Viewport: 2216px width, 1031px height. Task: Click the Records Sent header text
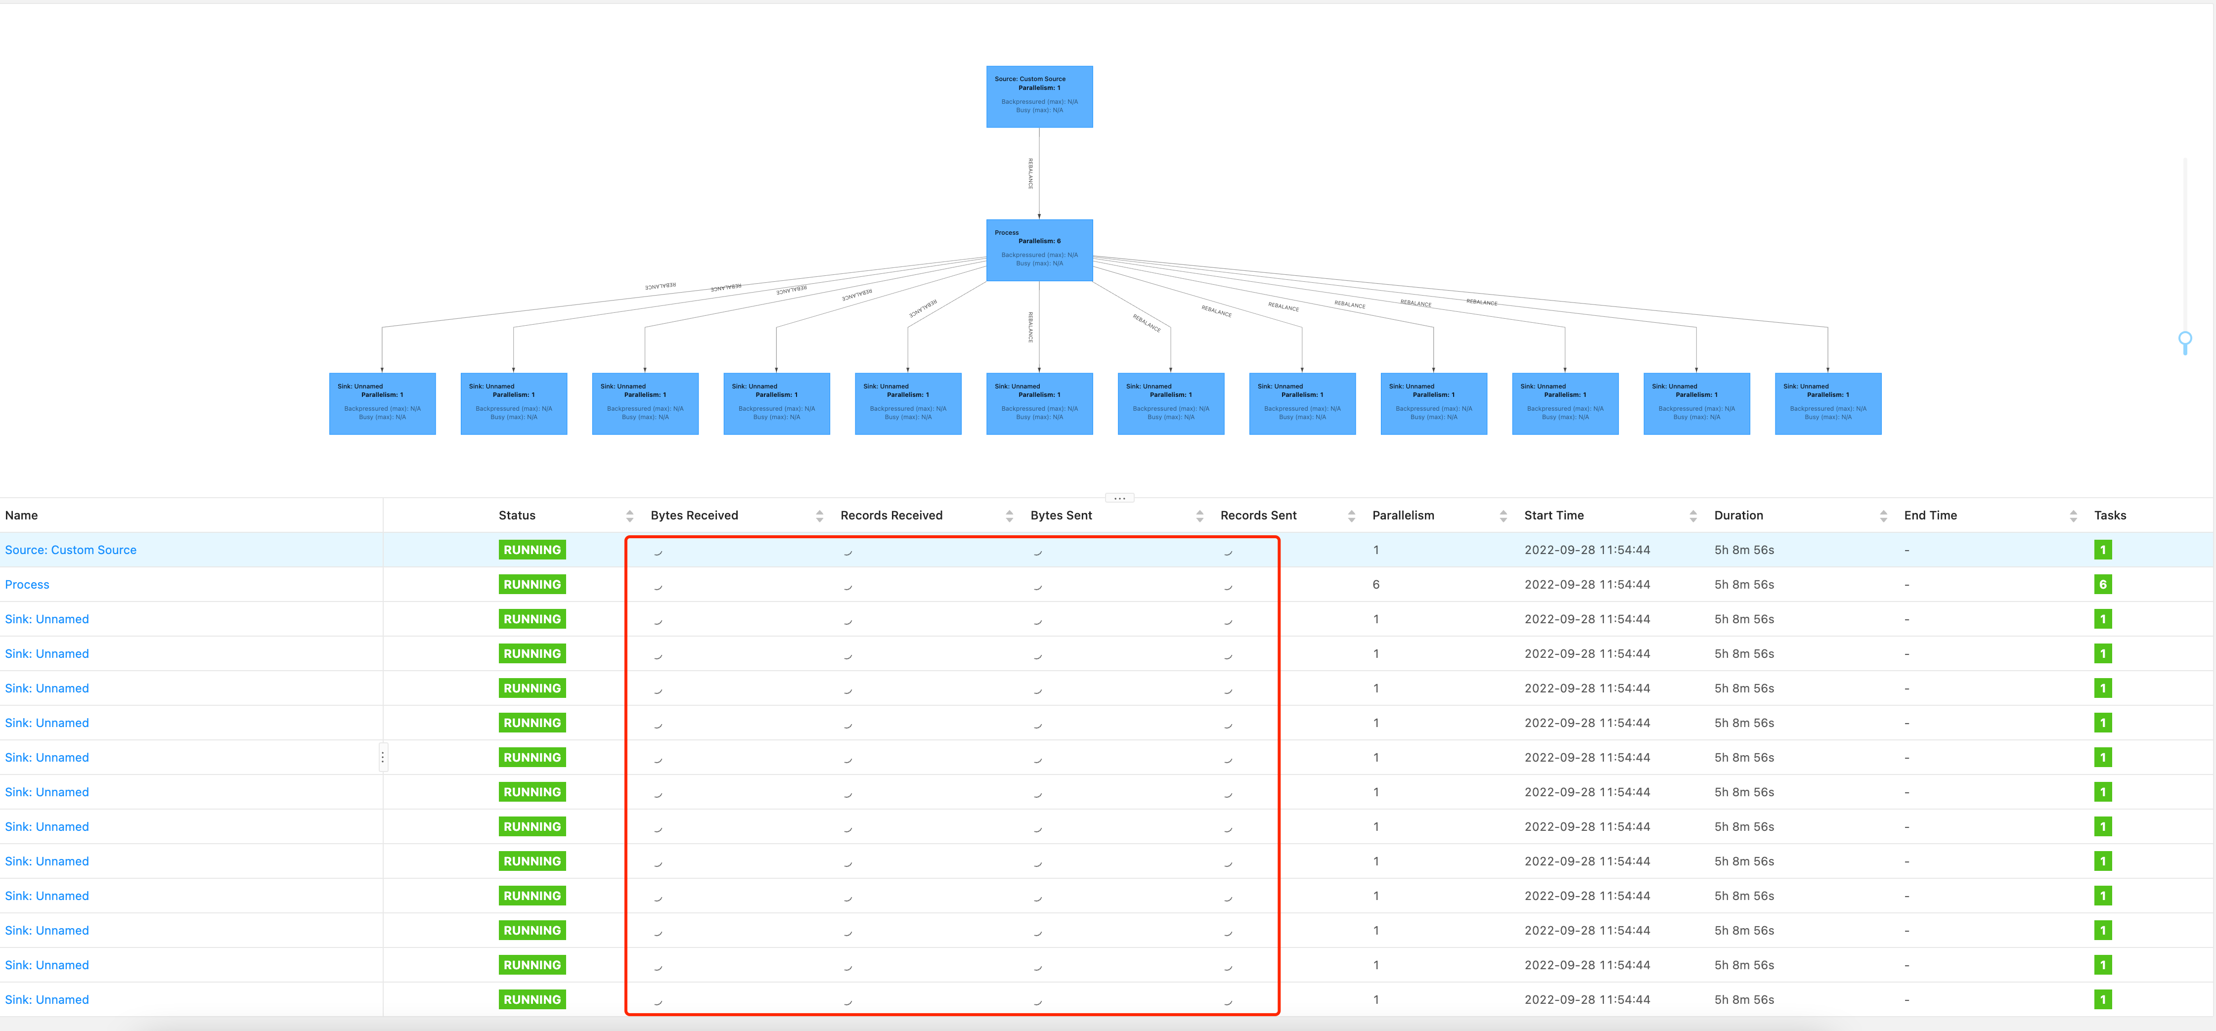pos(1258,516)
